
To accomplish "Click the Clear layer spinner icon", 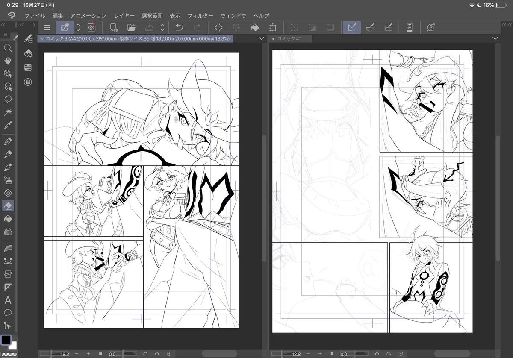I will click(219, 27).
